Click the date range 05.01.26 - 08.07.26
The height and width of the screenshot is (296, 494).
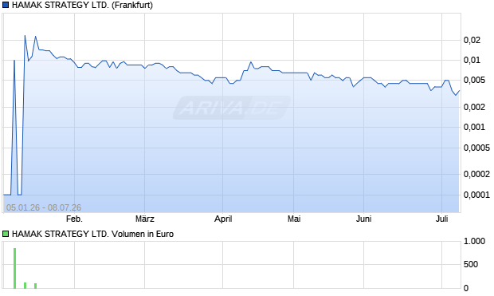pos(44,207)
